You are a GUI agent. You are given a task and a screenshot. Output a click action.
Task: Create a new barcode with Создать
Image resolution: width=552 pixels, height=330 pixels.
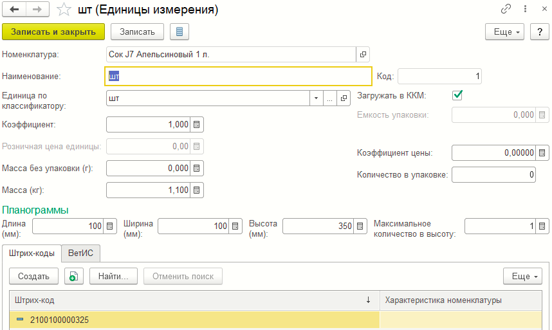pyautogui.click(x=34, y=276)
